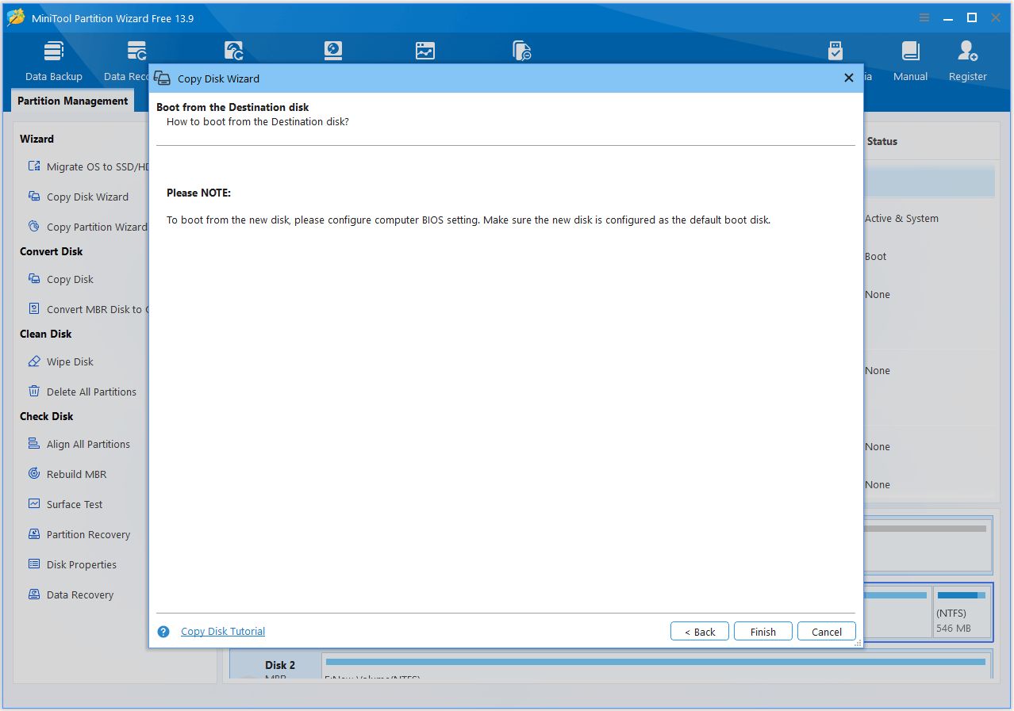
Task: Click the Convert MBR Disk icon
Action: pyautogui.click(x=34, y=309)
